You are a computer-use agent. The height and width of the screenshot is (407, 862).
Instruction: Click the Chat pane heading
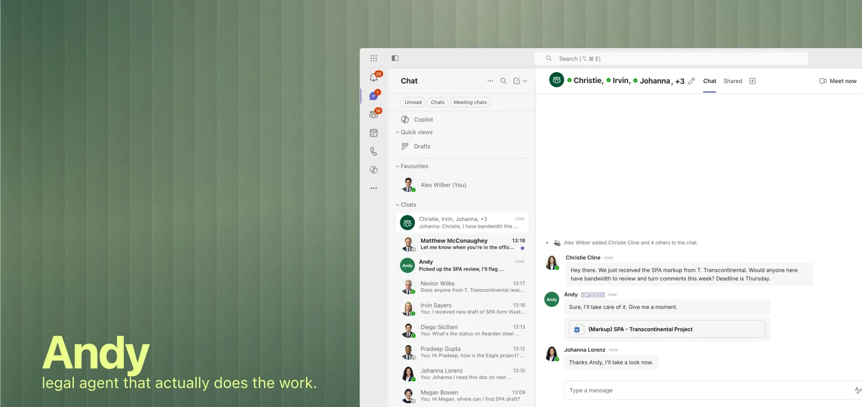point(409,81)
